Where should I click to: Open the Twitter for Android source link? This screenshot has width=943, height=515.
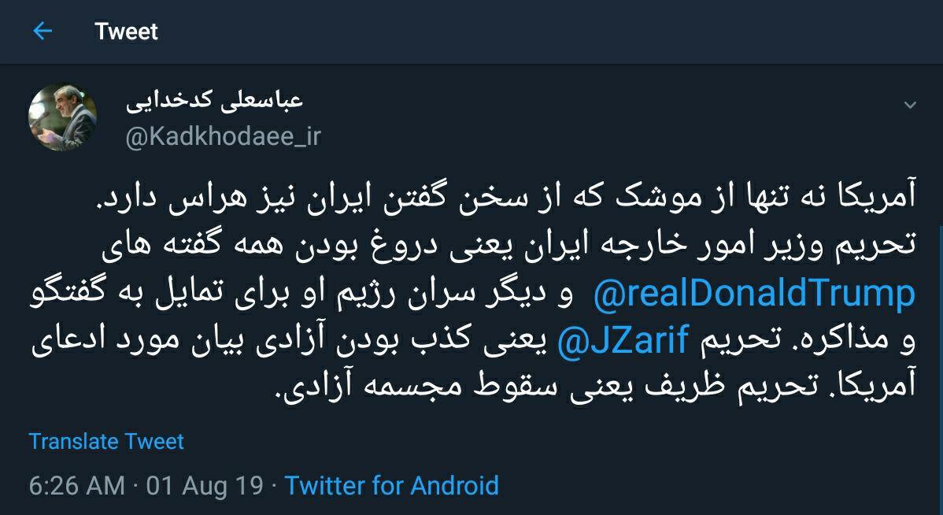click(391, 485)
